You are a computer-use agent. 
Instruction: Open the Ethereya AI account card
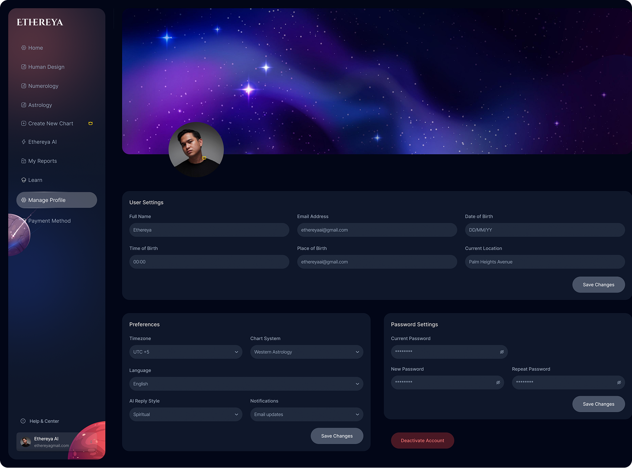(57, 442)
